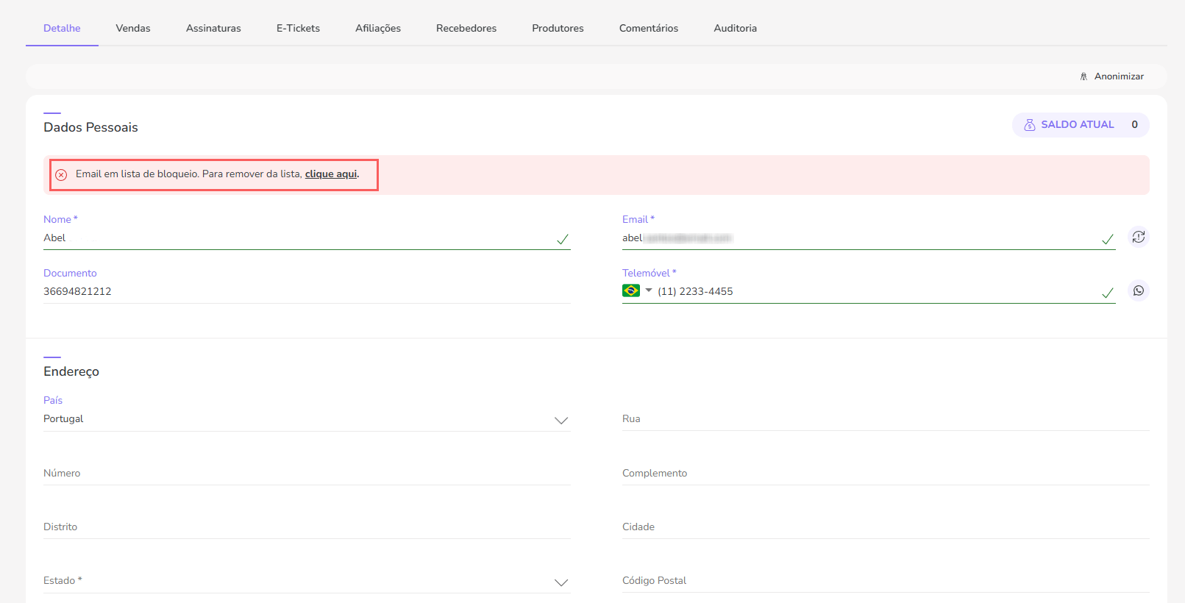Viewport: 1185px width, 603px height.
Task: Click the email refresh sync icon
Action: (1138, 237)
